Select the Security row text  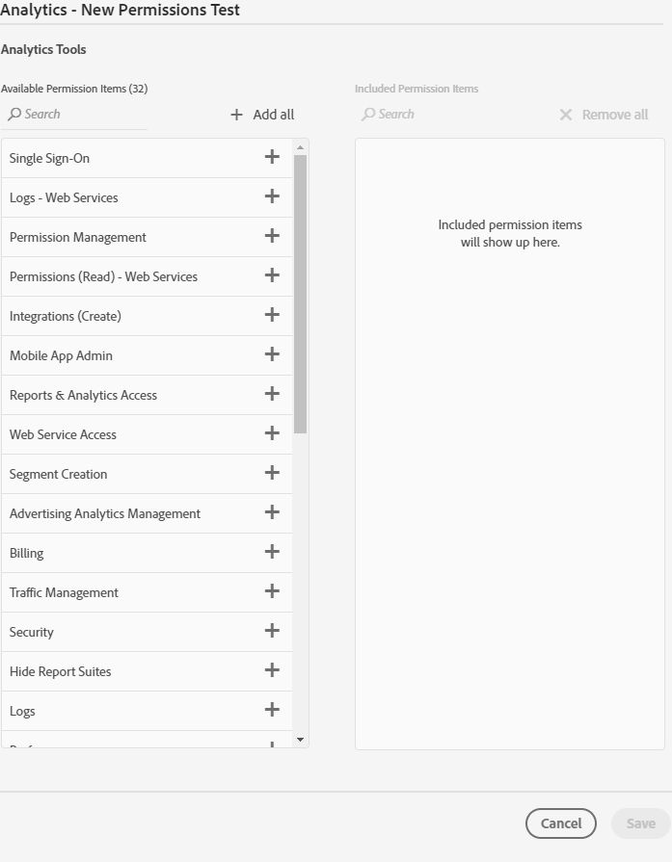(x=32, y=632)
